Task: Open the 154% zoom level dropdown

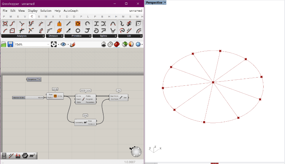Action: click(48, 44)
